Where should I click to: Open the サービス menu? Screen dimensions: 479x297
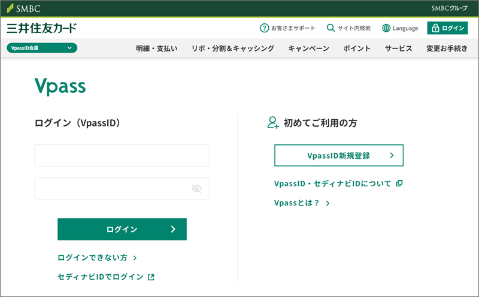(398, 49)
